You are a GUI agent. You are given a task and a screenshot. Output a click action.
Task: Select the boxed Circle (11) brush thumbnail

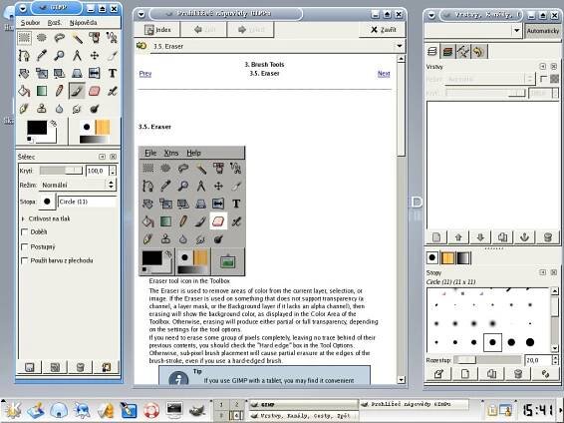point(492,342)
